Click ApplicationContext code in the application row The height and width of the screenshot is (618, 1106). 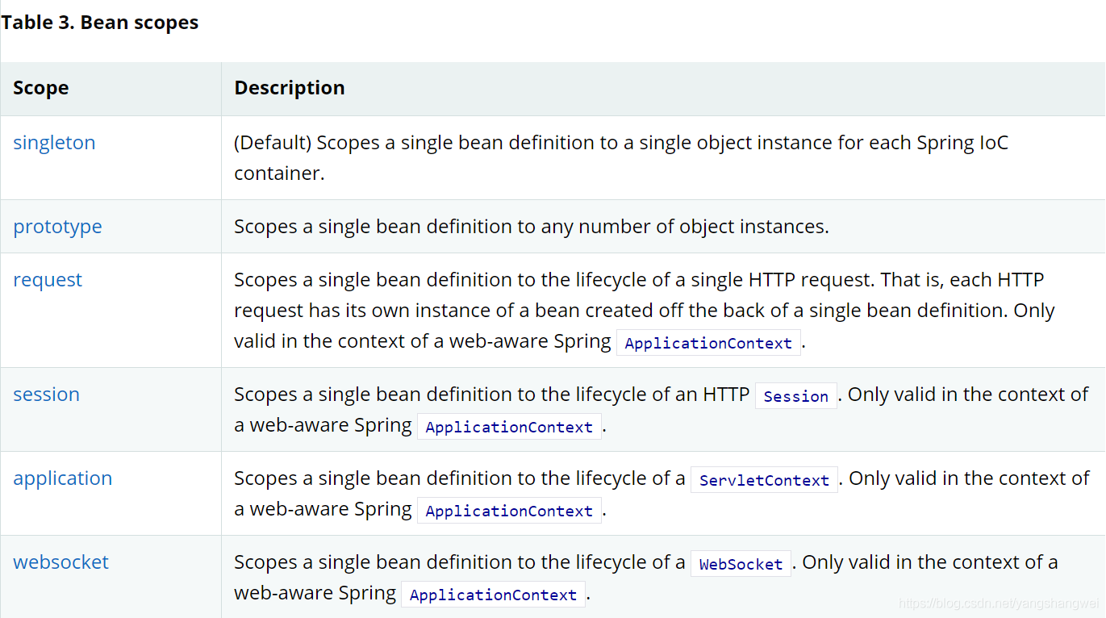pyautogui.click(x=509, y=511)
